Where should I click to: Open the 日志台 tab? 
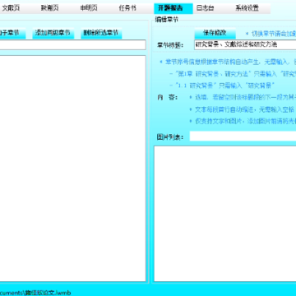coord(205,8)
